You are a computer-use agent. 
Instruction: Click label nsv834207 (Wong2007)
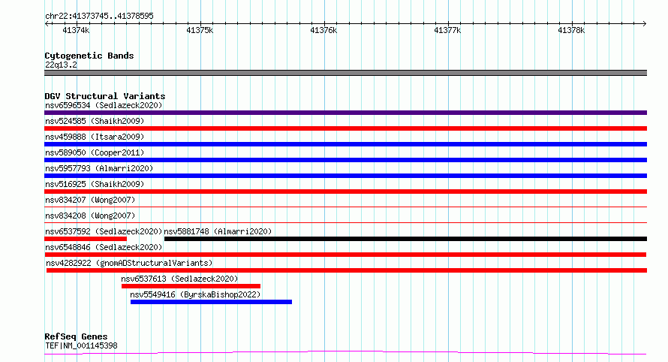90,200
